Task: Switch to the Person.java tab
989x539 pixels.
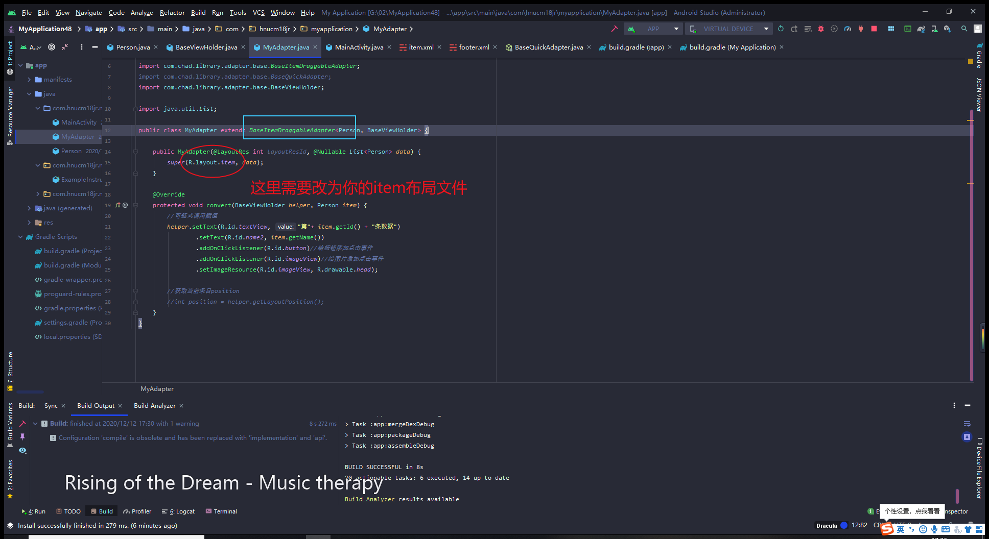Action: tap(133, 47)
